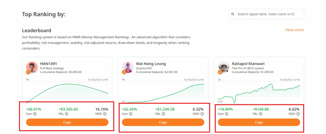
Task: Open the Wai Hang Leung trader name
Action: tap(151, 64)
